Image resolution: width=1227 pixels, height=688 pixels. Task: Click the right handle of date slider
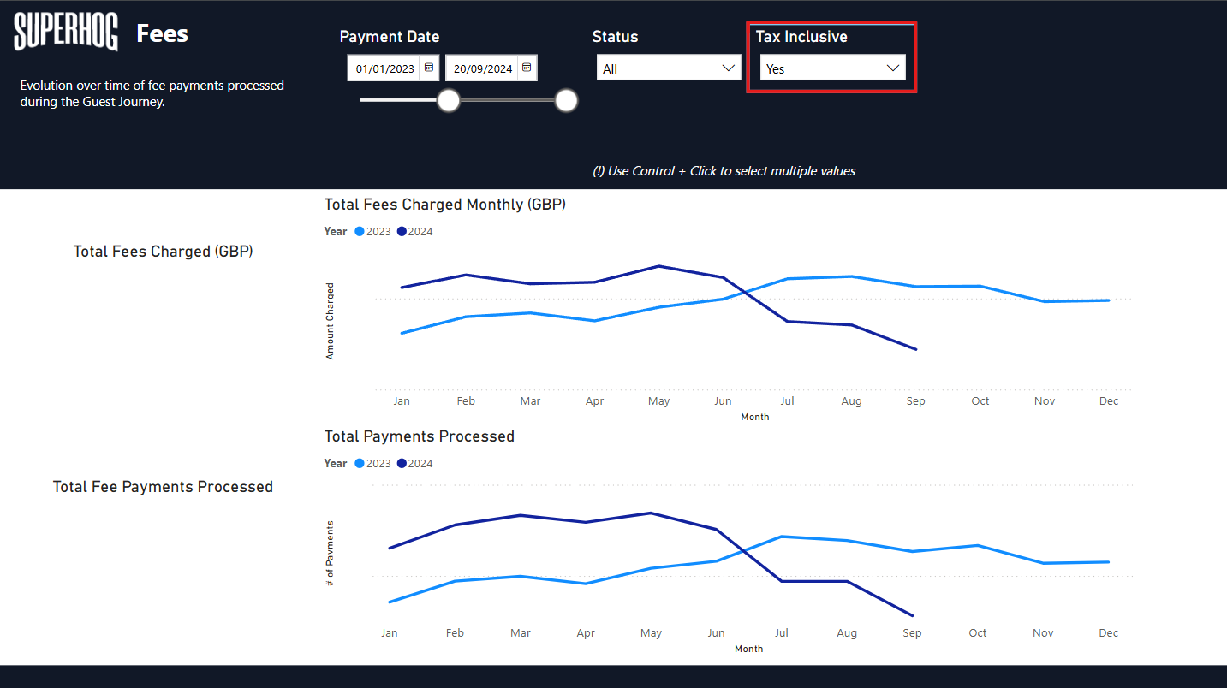566,101
